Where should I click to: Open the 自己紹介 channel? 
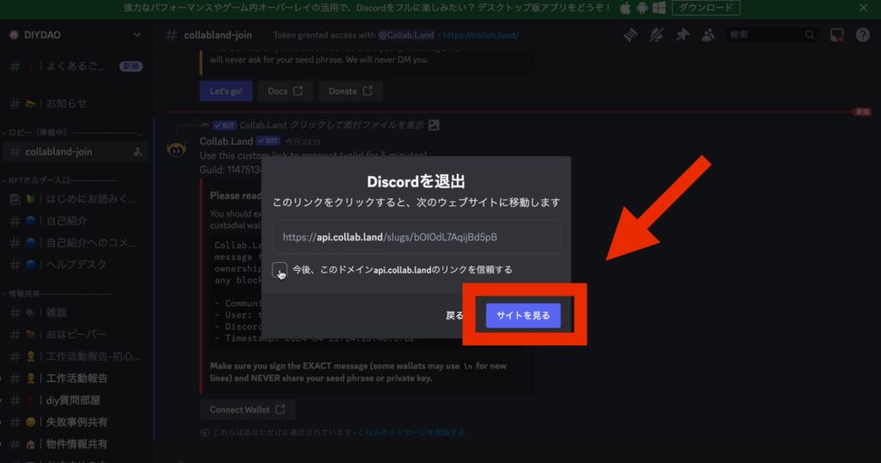(x=76, y=221)
